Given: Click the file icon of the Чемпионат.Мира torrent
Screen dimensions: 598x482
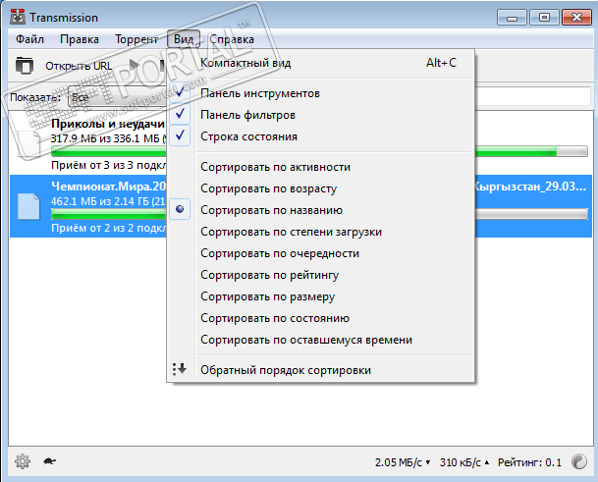Looking at the screenshot, I should pyautogui.click(x=28, y=206).
